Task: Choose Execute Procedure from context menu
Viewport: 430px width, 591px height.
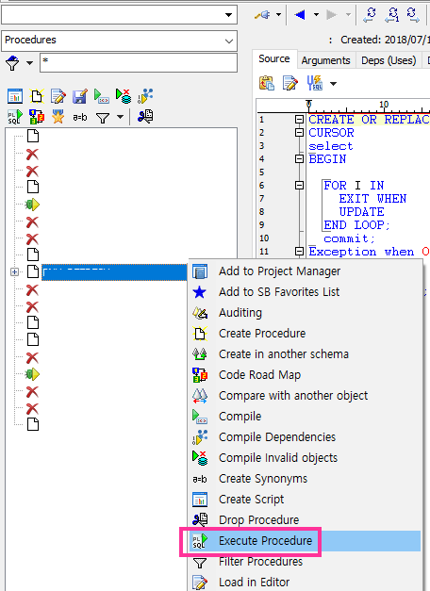Action: (306, 541)
